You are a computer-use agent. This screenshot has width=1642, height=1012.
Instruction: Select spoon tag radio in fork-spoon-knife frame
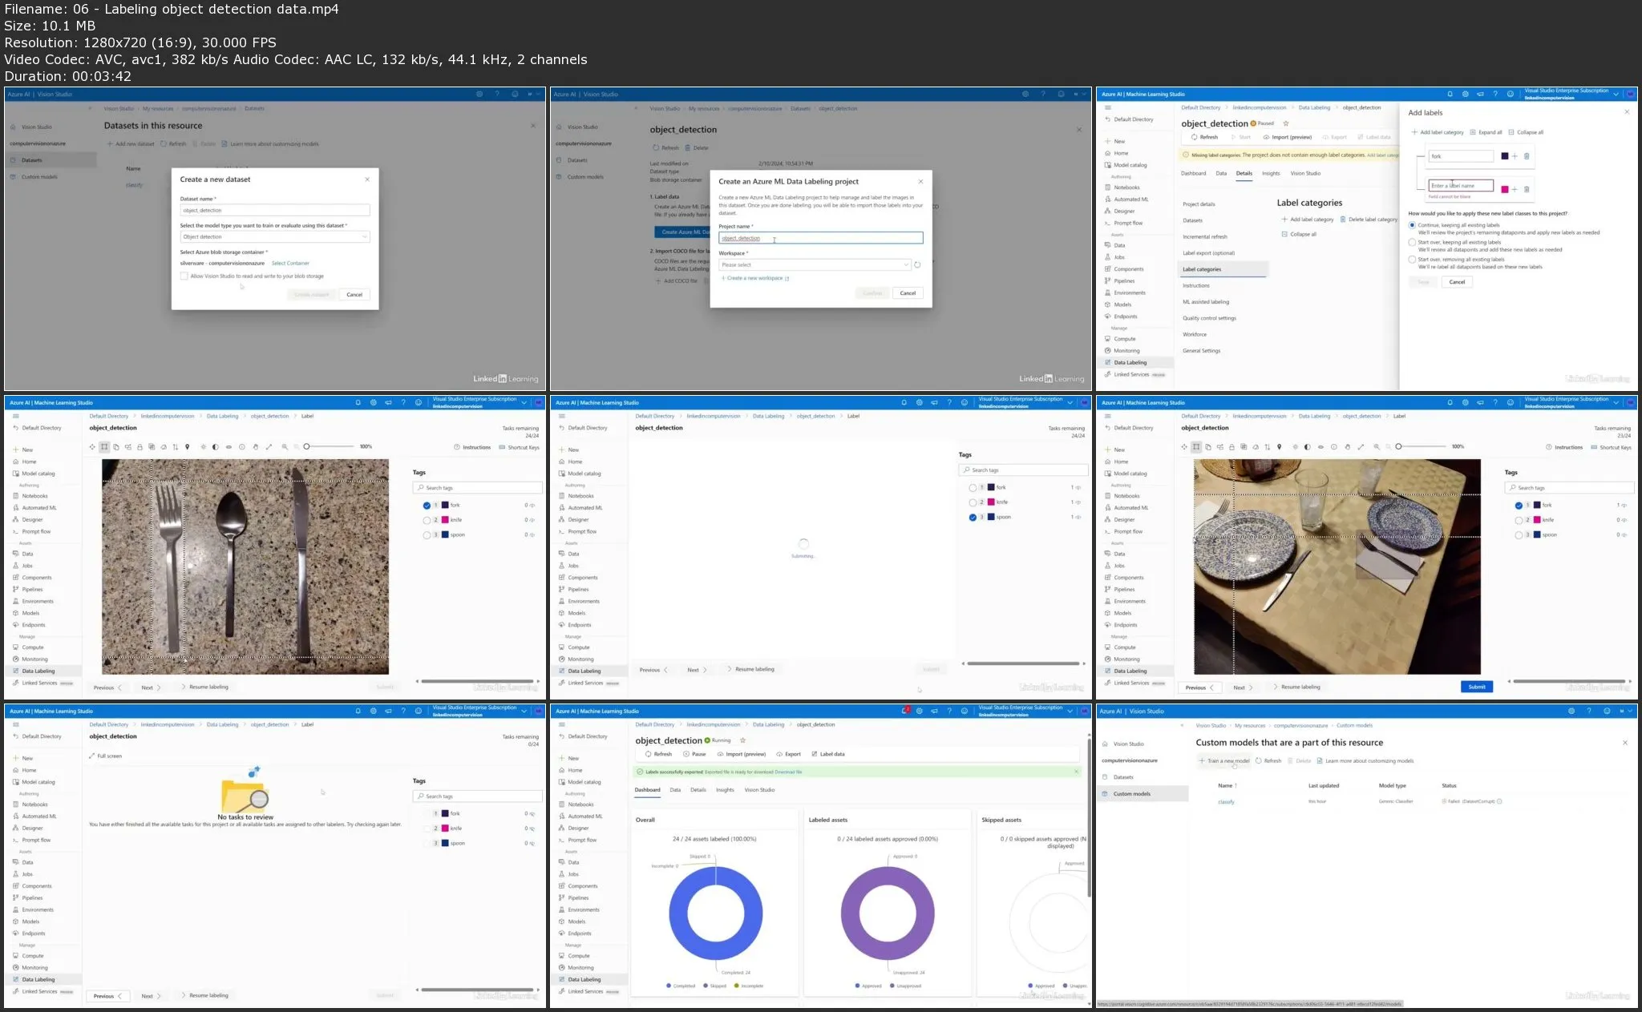click(427, 535)
